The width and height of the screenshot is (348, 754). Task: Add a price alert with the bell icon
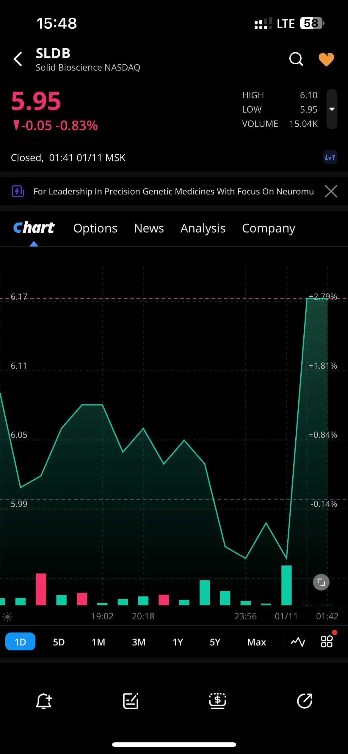(x=44, y=701)
